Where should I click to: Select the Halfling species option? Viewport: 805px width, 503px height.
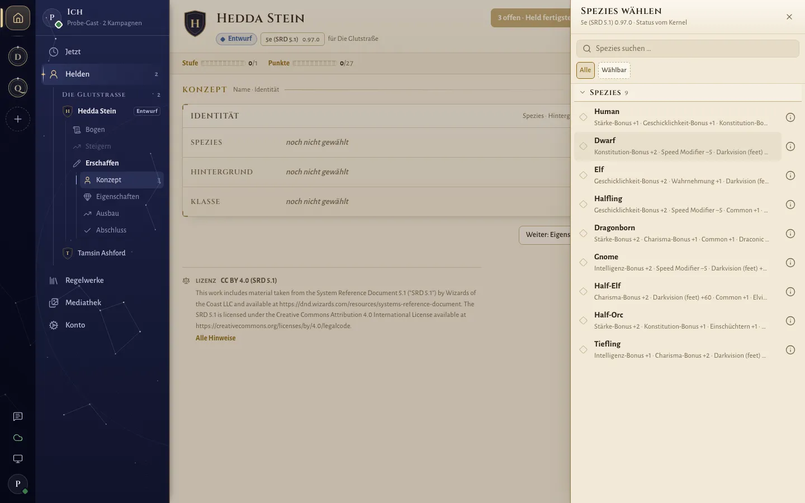[678, 205]
